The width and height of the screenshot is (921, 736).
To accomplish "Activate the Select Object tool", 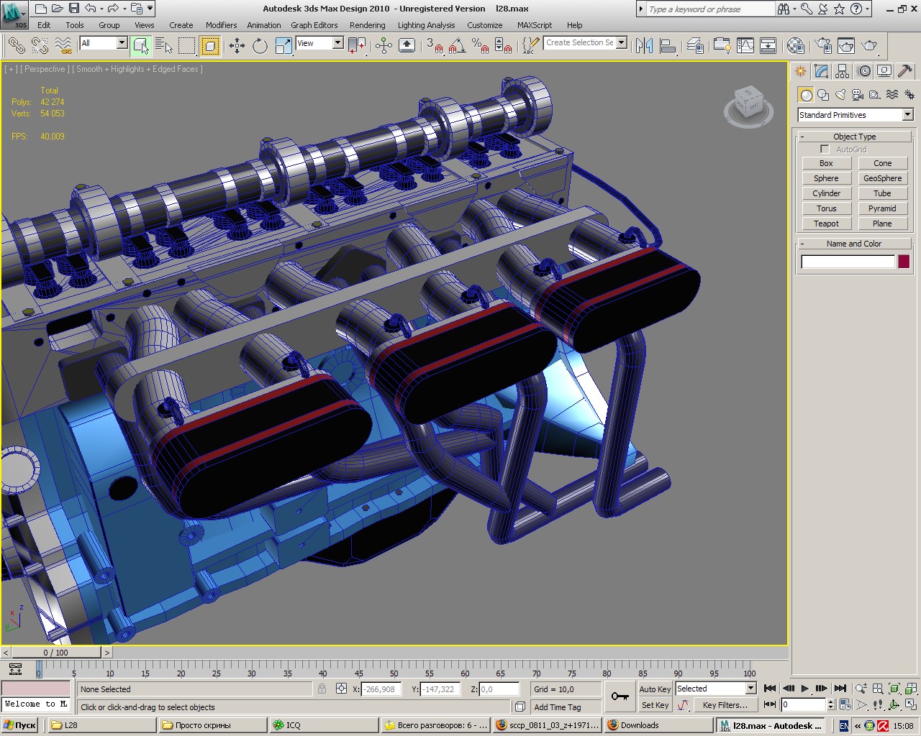I will point(141,46).
